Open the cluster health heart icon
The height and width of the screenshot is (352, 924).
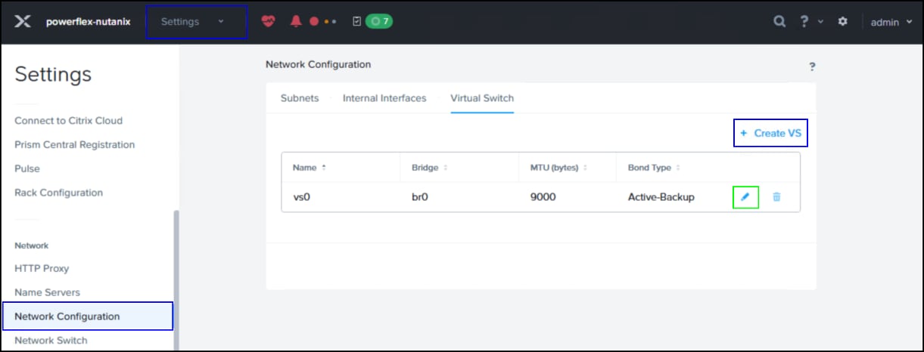point(269,22)
